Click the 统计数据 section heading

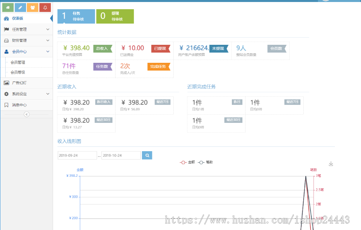click(x=67, y=32)
